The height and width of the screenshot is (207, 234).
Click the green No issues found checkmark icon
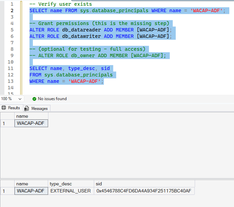34,99
